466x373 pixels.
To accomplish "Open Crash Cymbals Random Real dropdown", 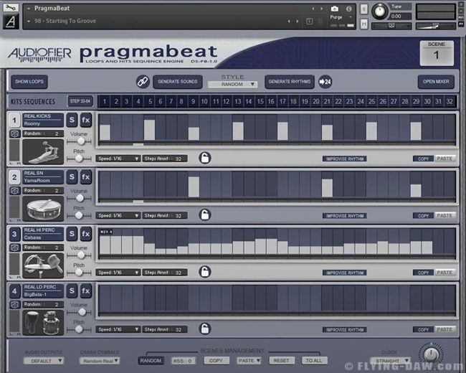I will (x=100, y=361).
